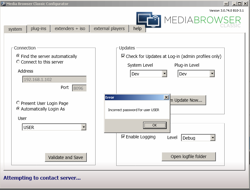Click Open logfile folder button
This screenshot has width=250, height=190.
click(x=189, y=157)
